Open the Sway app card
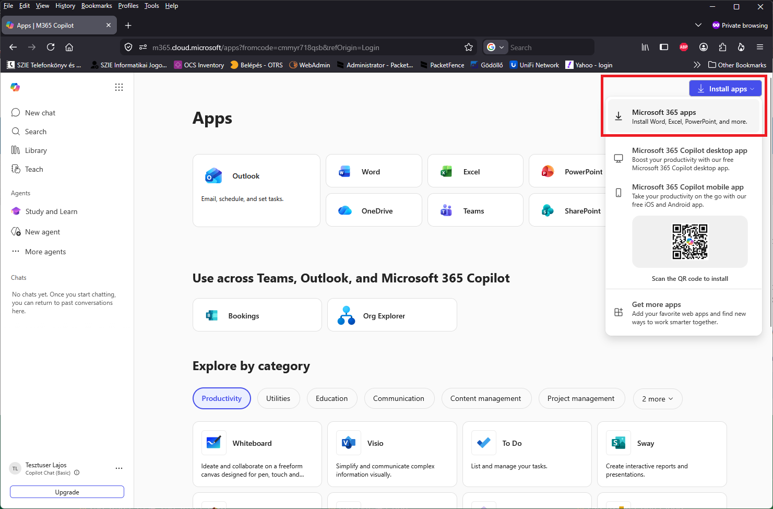773x509 pixels. coord(662,454)
